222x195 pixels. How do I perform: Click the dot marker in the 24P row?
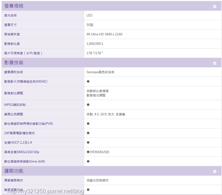88,133
